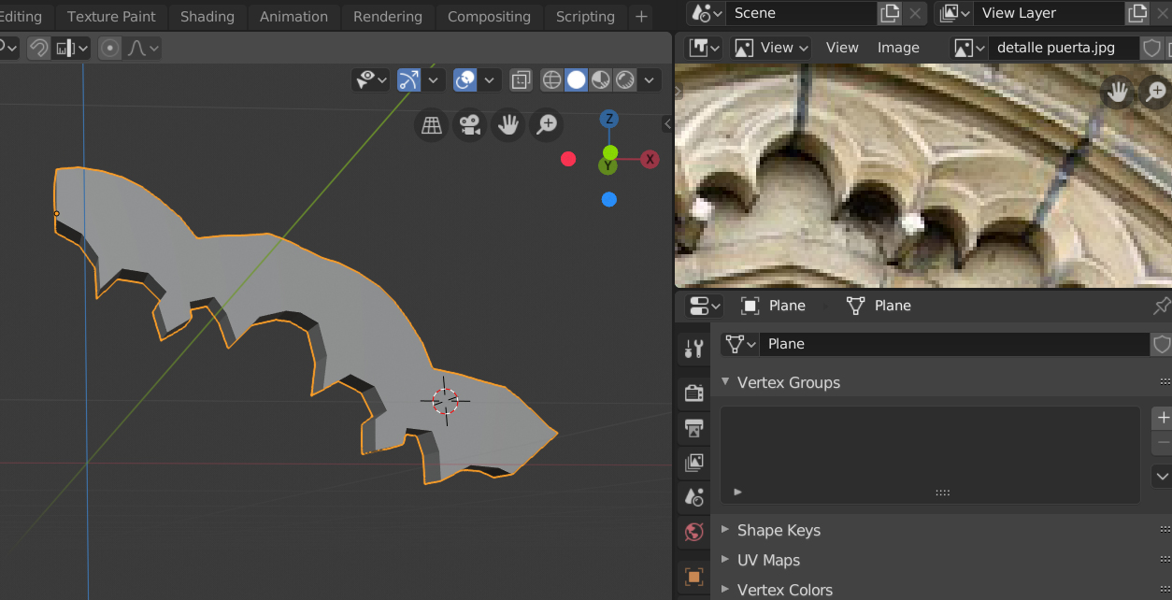
Task: Switch to Solid viewport shading
Action: click(x=577, y=79)
